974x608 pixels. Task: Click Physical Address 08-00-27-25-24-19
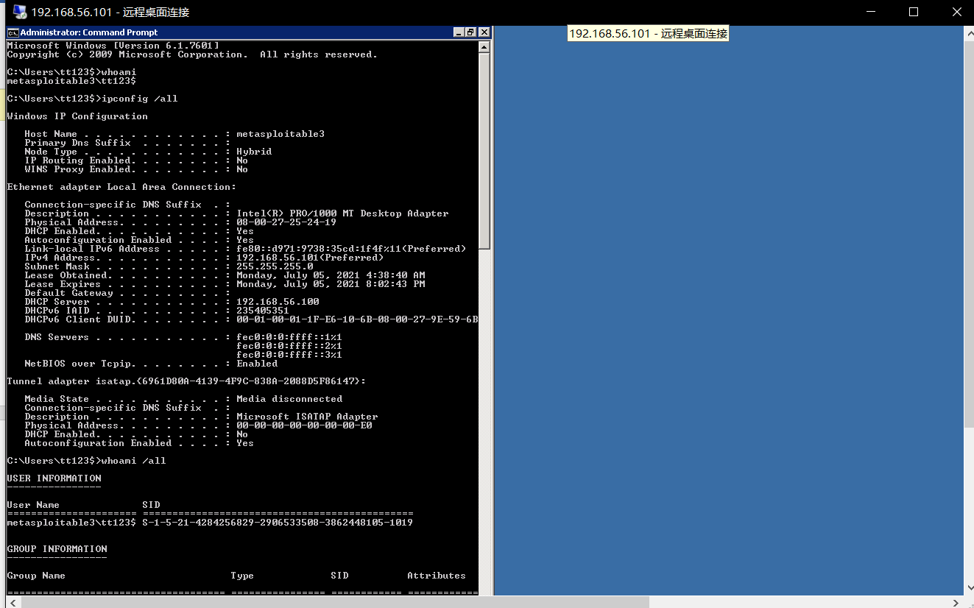tap(286, 222)
